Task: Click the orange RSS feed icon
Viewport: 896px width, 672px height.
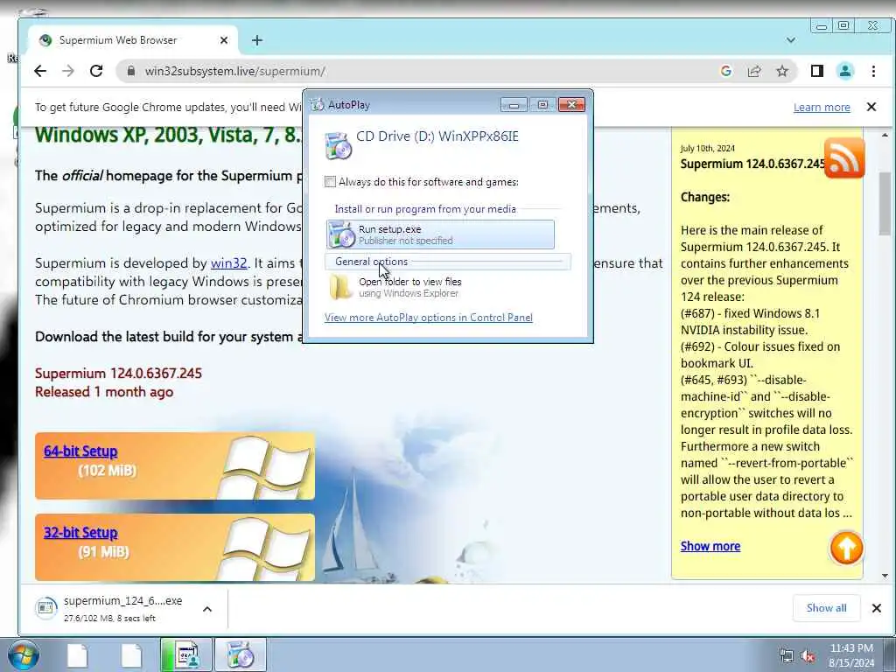Action: pos(844,157)
